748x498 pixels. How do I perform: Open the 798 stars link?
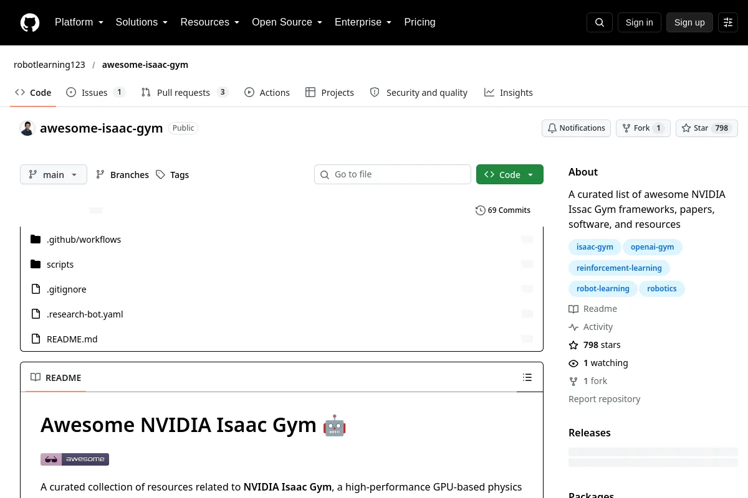click(595, 345)
